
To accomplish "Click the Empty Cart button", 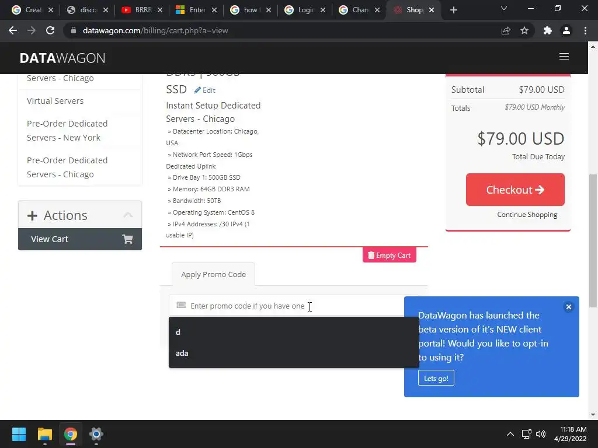I will pyautogui.click(x=389, y=256).
